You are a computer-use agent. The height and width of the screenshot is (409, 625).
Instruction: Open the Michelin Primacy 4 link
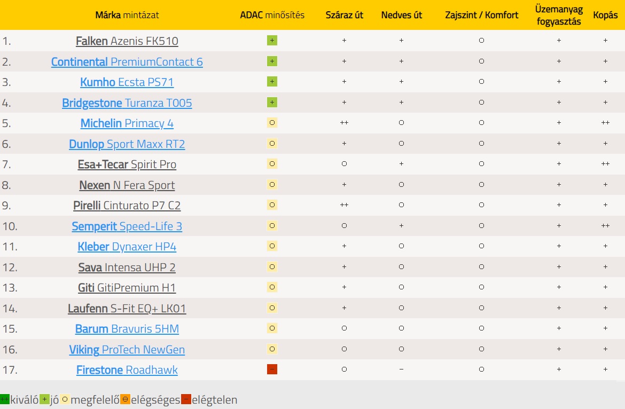point(127,123)
